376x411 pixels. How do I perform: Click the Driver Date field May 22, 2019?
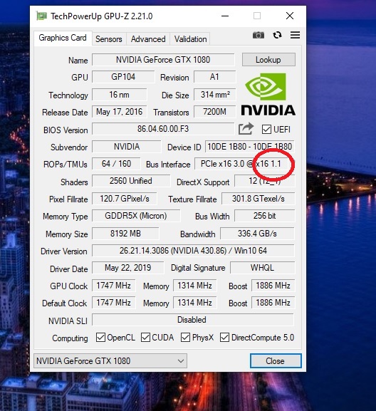128,268
